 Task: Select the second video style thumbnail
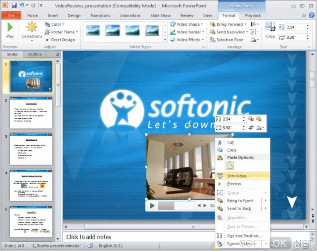(113, 30)
